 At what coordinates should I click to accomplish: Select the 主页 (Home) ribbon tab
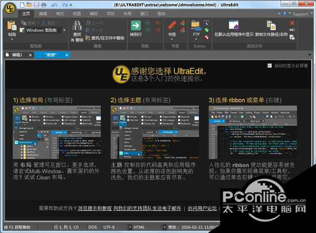[x=26, y=14]
